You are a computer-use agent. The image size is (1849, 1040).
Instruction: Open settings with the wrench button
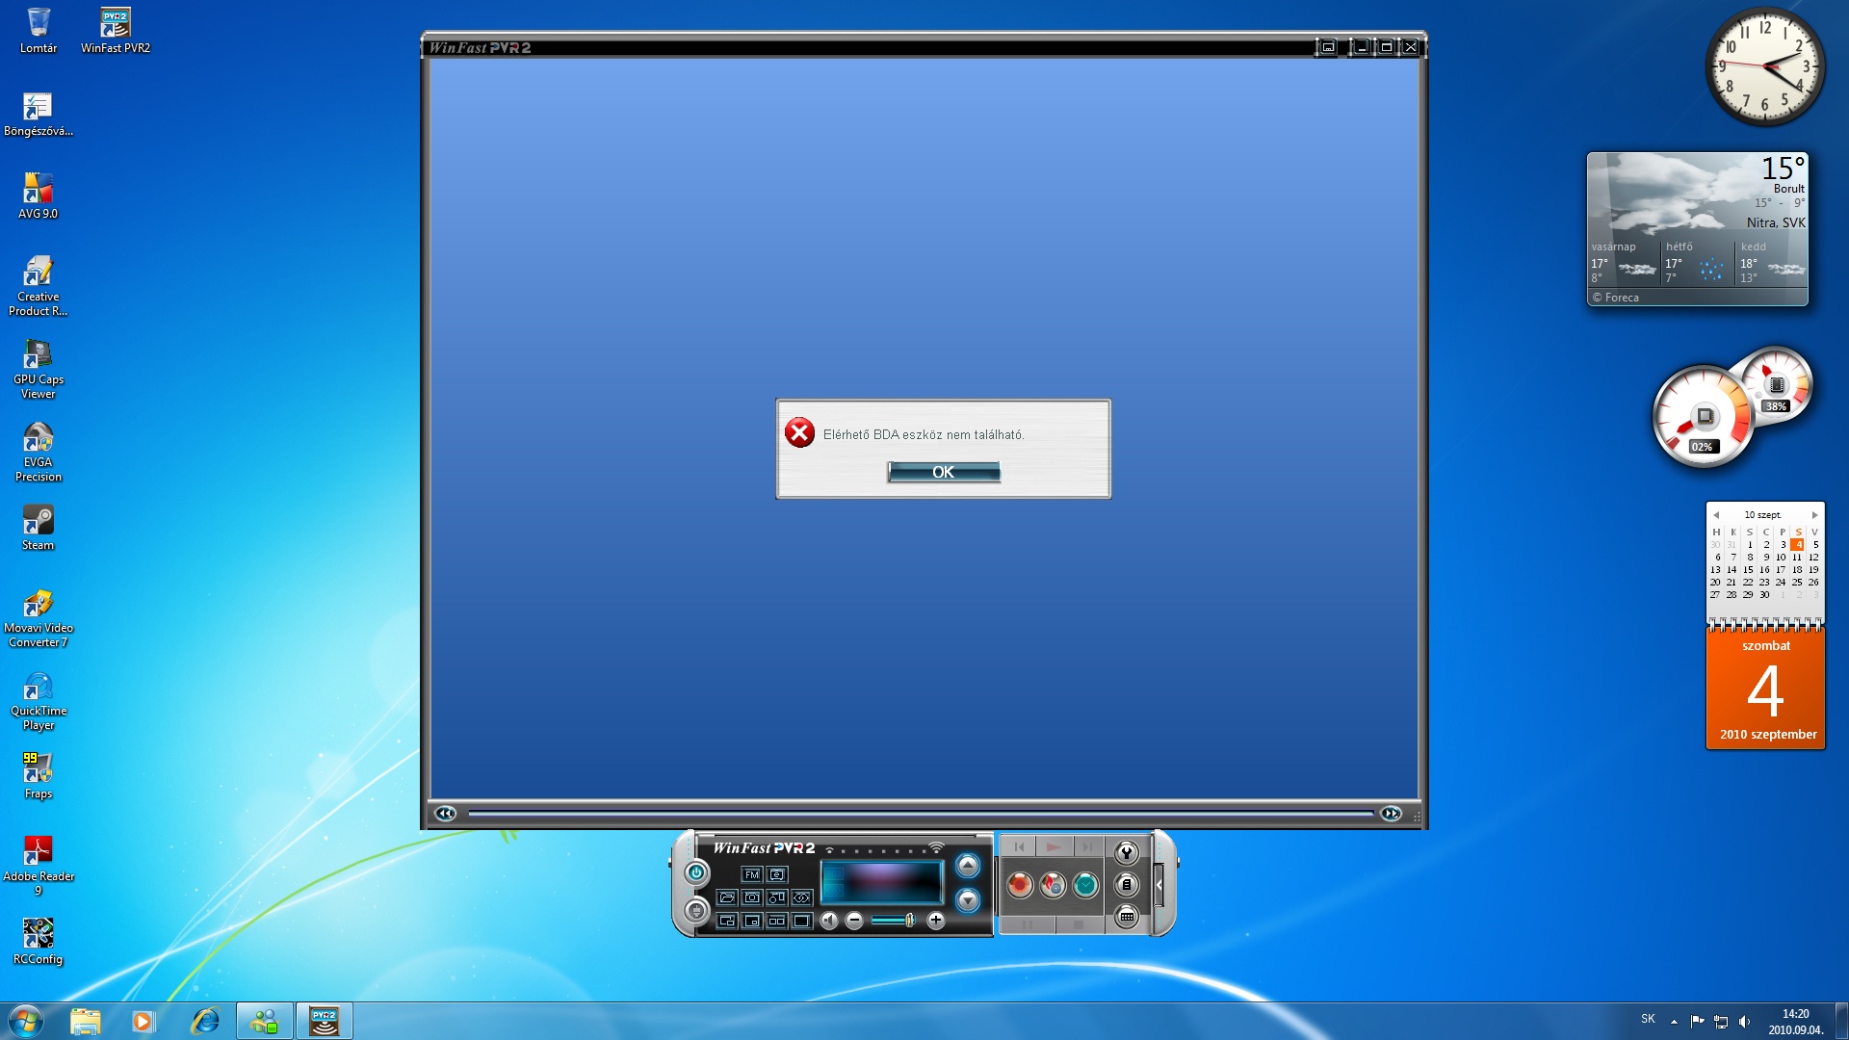(x=1127, y=852)
